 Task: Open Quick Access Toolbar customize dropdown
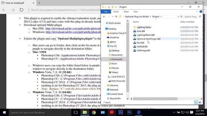[116, 7]
